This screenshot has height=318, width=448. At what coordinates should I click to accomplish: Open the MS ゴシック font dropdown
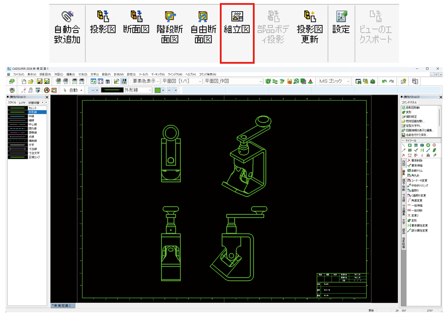[x=335, y=81]
